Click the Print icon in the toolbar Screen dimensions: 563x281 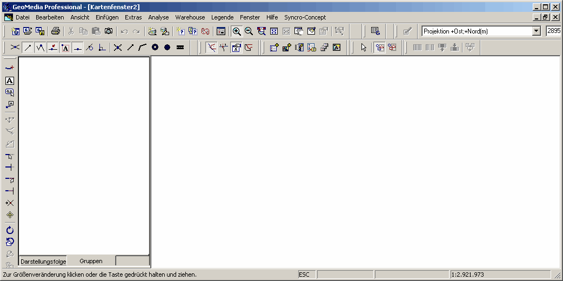(x=55, y=31)
